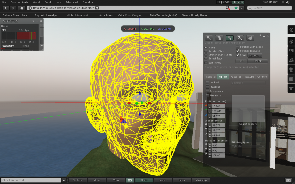
Task: Expand the chat history arrow beside chat box
Action: click(x=64, y=180)
